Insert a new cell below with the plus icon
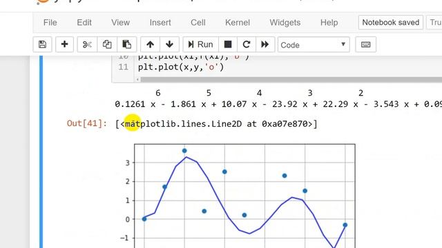The height and width of the screenshot is (248, 442). click(64, 44)
